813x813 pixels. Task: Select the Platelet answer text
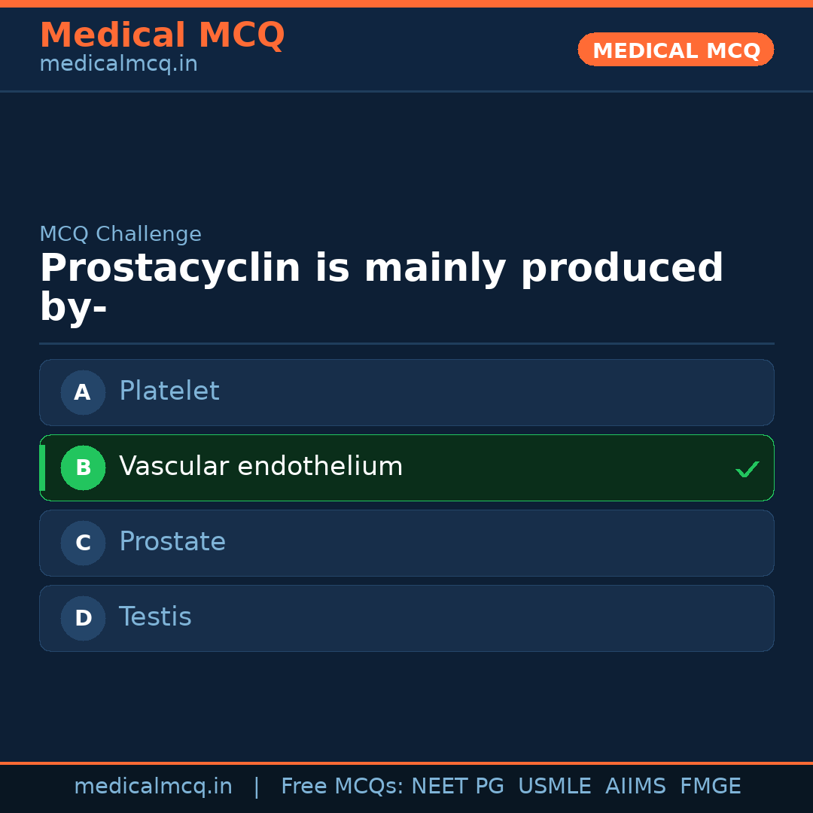(x=169, y=391)
